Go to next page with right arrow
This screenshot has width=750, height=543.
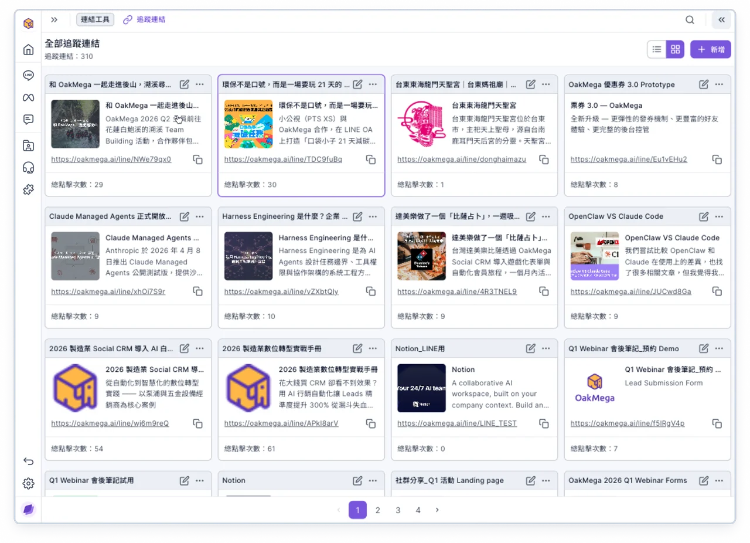pyautogui.click(x=437, y=510)
